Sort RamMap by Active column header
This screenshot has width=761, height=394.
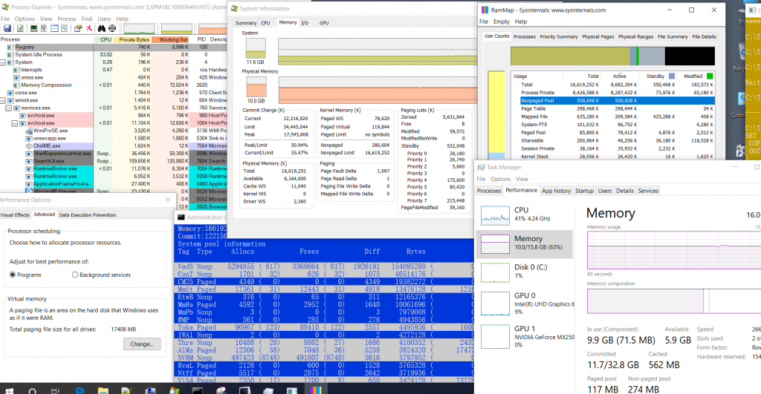coord(619,76)
